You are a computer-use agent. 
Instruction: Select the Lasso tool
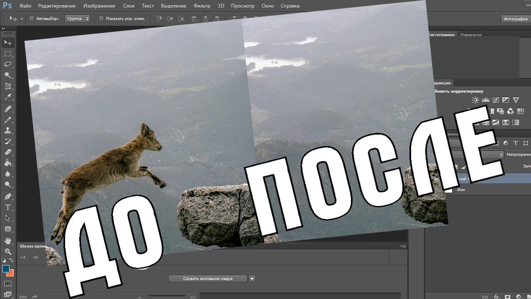pos(8,64)
